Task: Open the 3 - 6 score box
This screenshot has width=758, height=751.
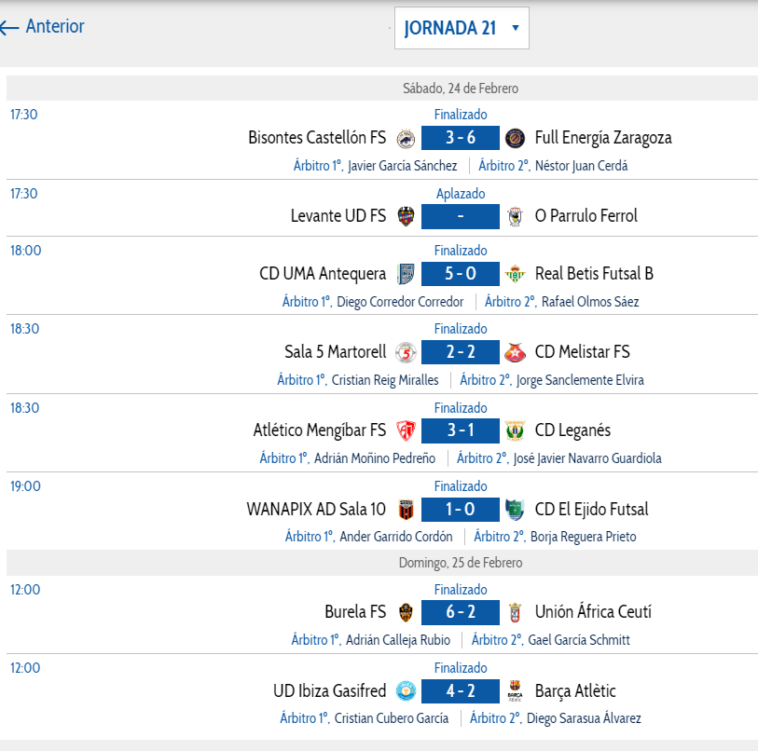Action: [461, 138]
